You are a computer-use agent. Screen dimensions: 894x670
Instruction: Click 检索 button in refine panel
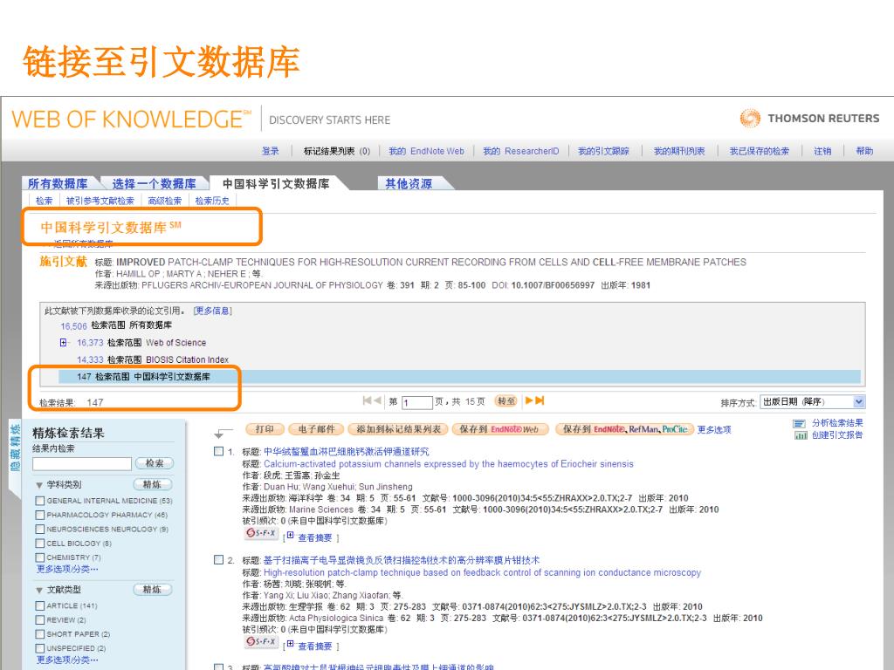[155, 463]
